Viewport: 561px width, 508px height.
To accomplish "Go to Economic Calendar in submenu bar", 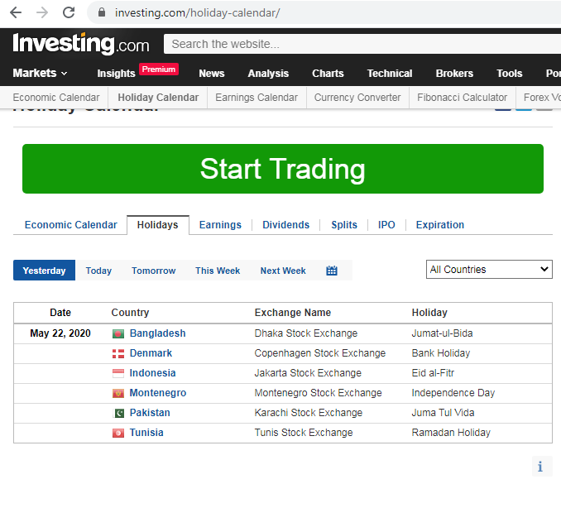I will (x=56, y=98).
